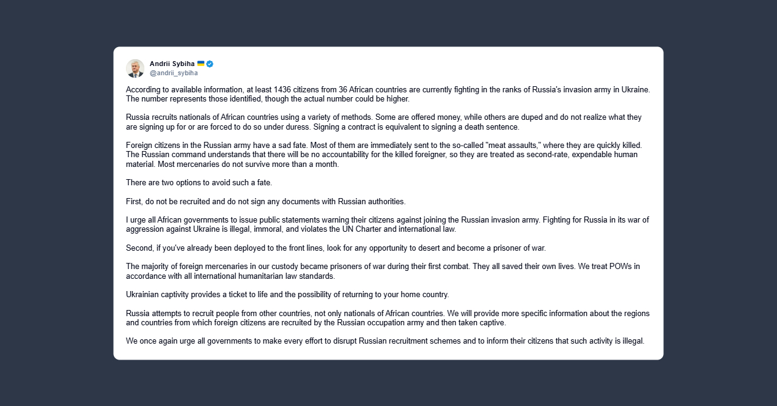Screen dimensions: 777x406
Task: Open the Andrii Sybiha display name
Action: (172, 64)
